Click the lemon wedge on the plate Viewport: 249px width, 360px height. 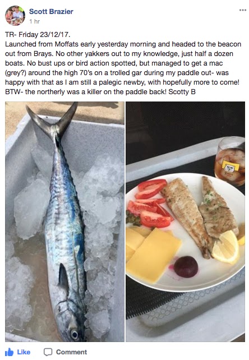(226, 248)
